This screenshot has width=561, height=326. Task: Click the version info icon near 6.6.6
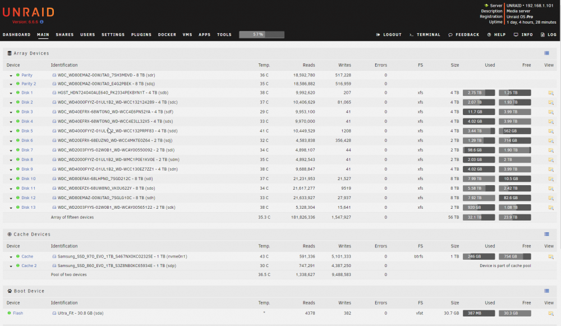[x=42, y=22]
